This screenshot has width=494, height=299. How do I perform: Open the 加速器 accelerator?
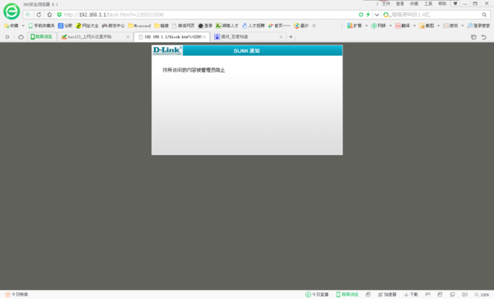pyautogui.click(x=387, y=294)
